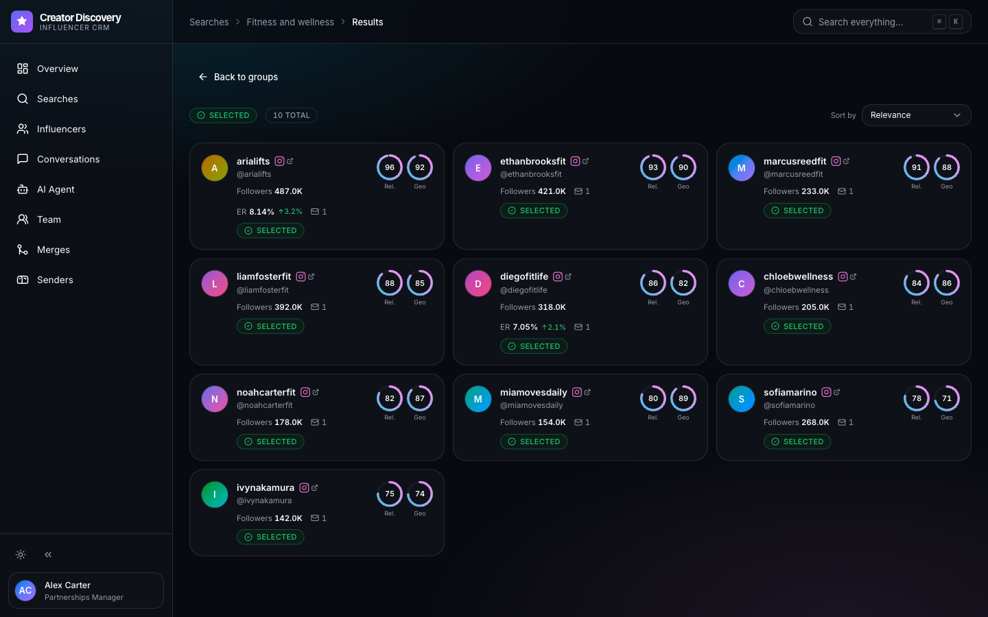Toggle SELECTED badge on ivynakamura card
The image size is (988, 617).
(x=270, y=537)
